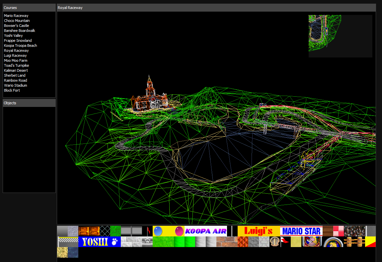The width and height of the screenshot is (382, 262).
Task: Select the wooden double doors texture
Action: tap(89, 231)
